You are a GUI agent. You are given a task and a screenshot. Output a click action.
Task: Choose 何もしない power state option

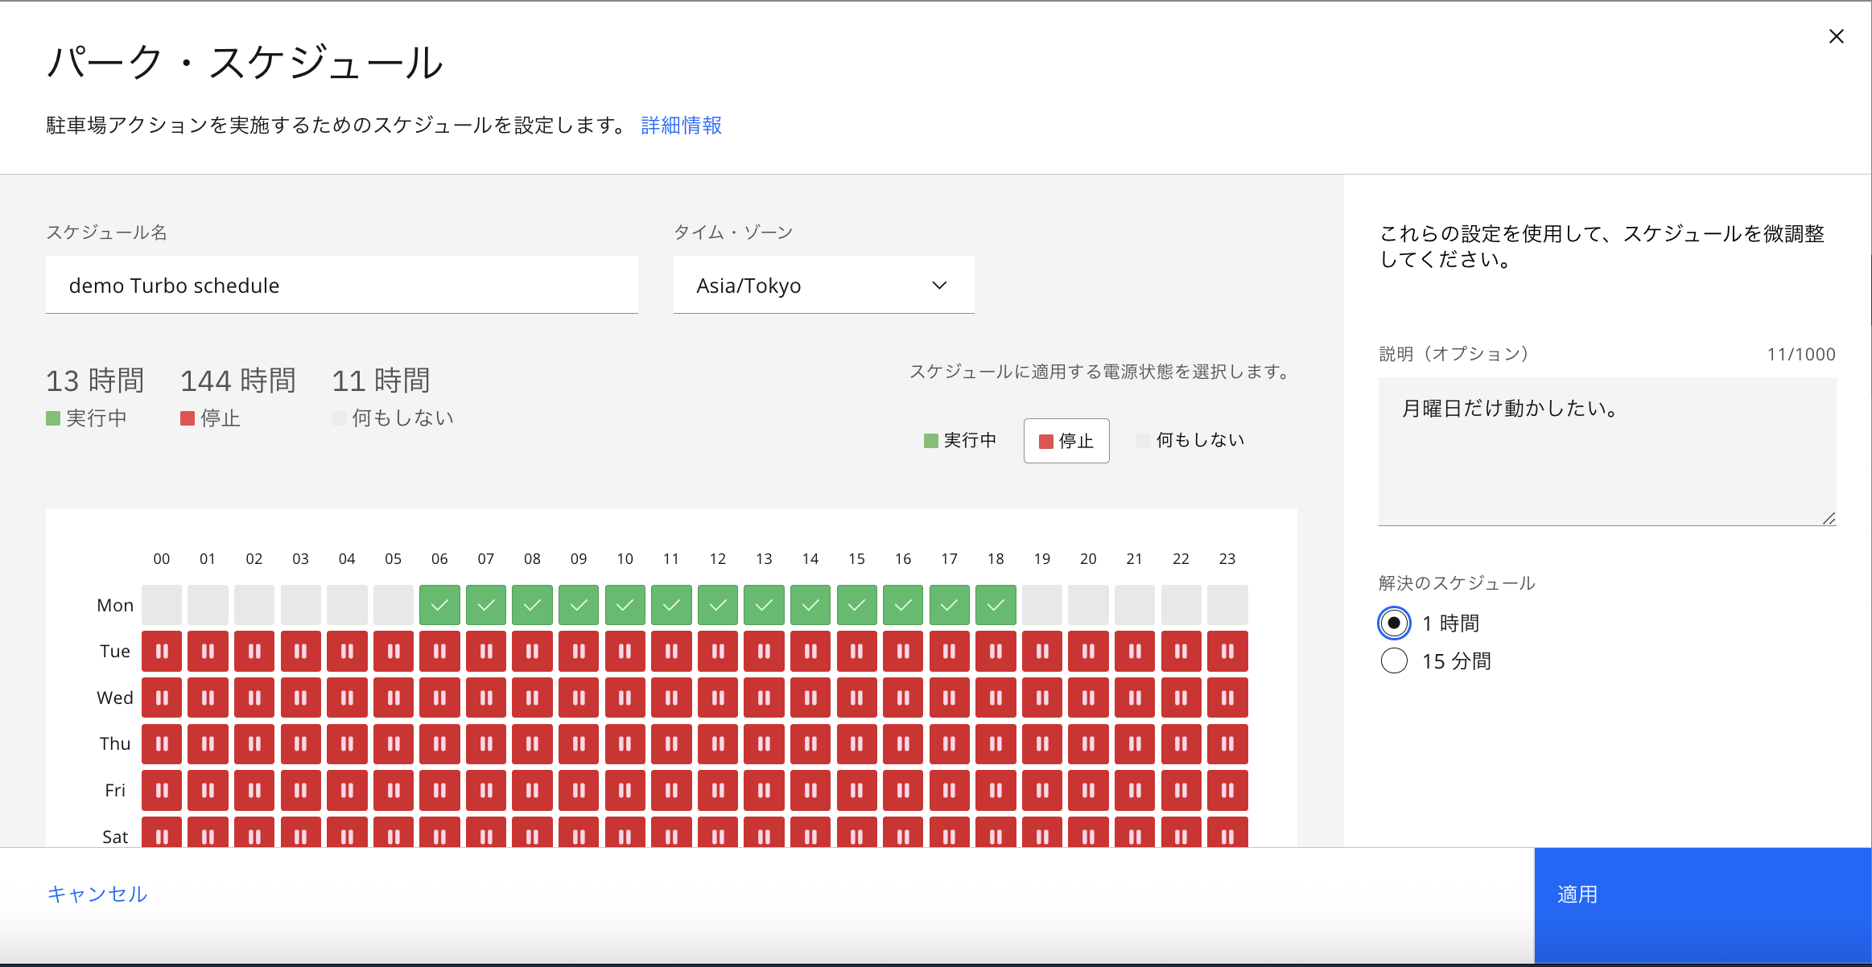tap(1191, 441)
